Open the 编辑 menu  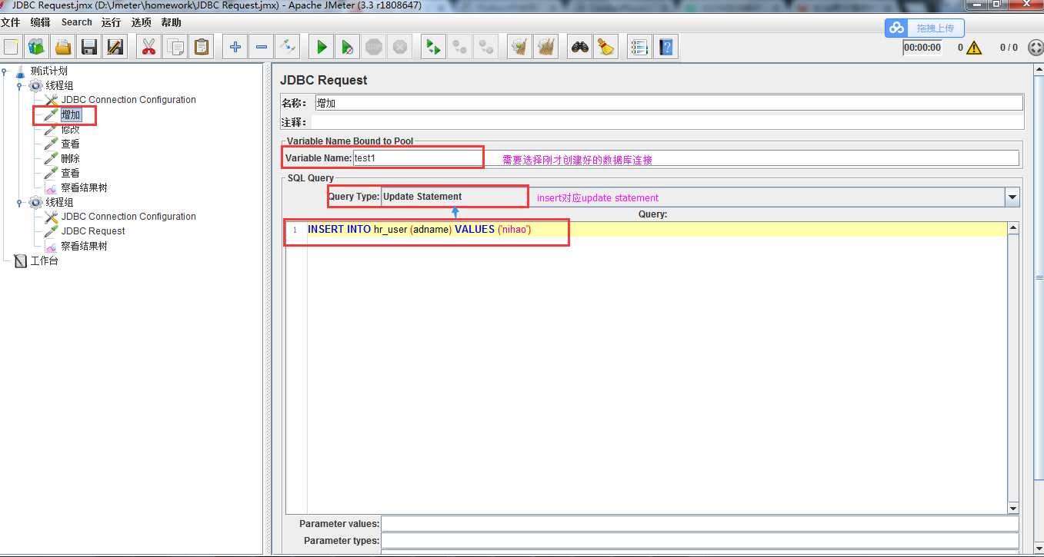[40, 22]
